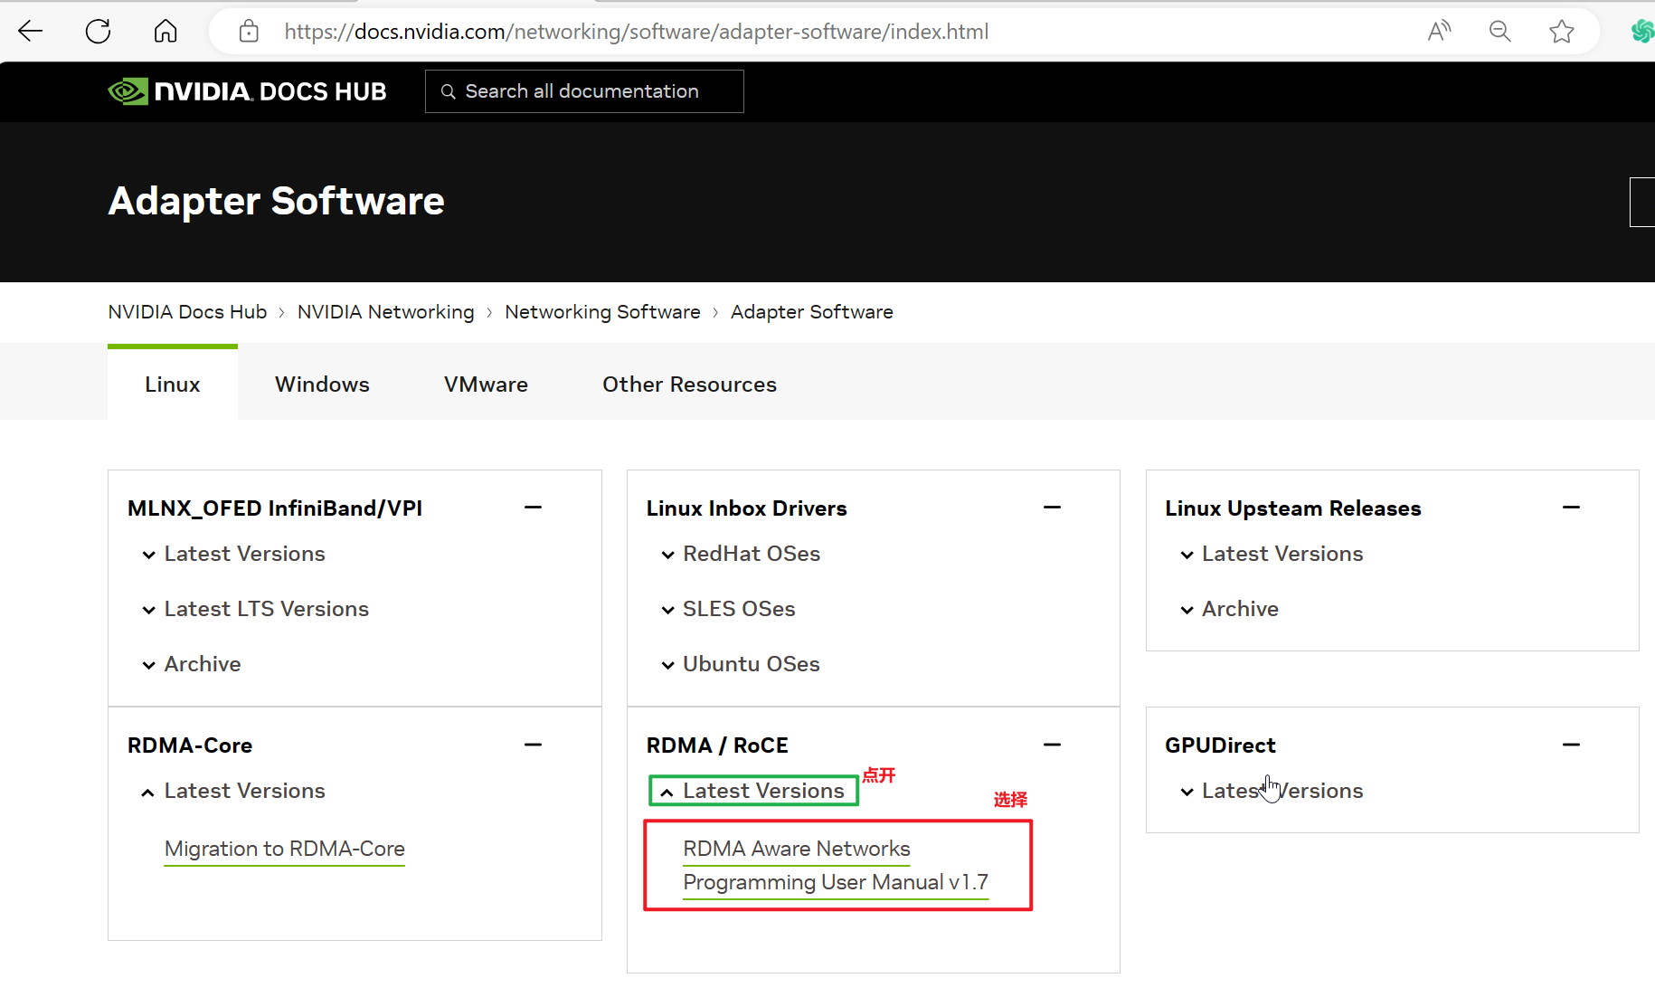Expand MLNX_OFED Archive section
This screenshot has height=997, width=1655.
coord(192,664)
